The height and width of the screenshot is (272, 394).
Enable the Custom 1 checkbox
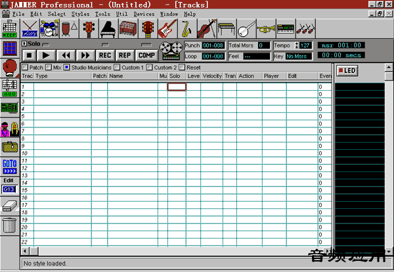(117, 67)
